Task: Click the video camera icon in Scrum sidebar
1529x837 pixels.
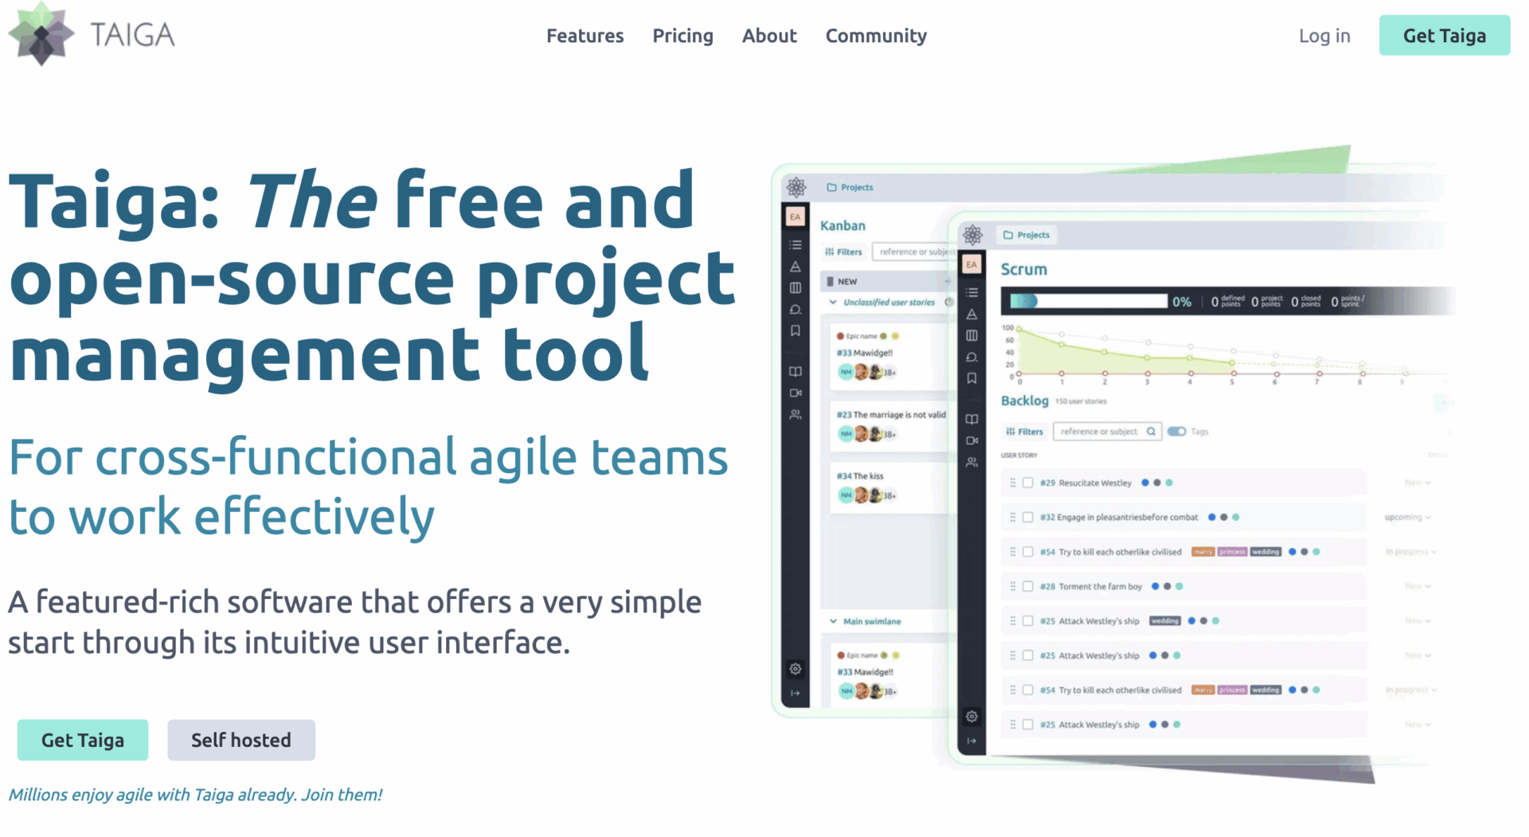Action: point(972,440)
